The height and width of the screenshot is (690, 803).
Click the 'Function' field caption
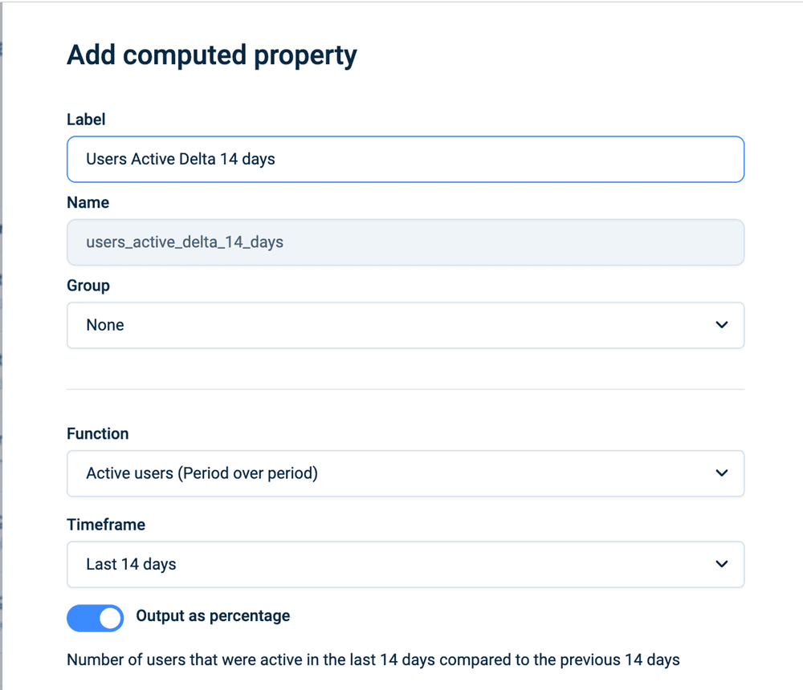coord(97,434)
